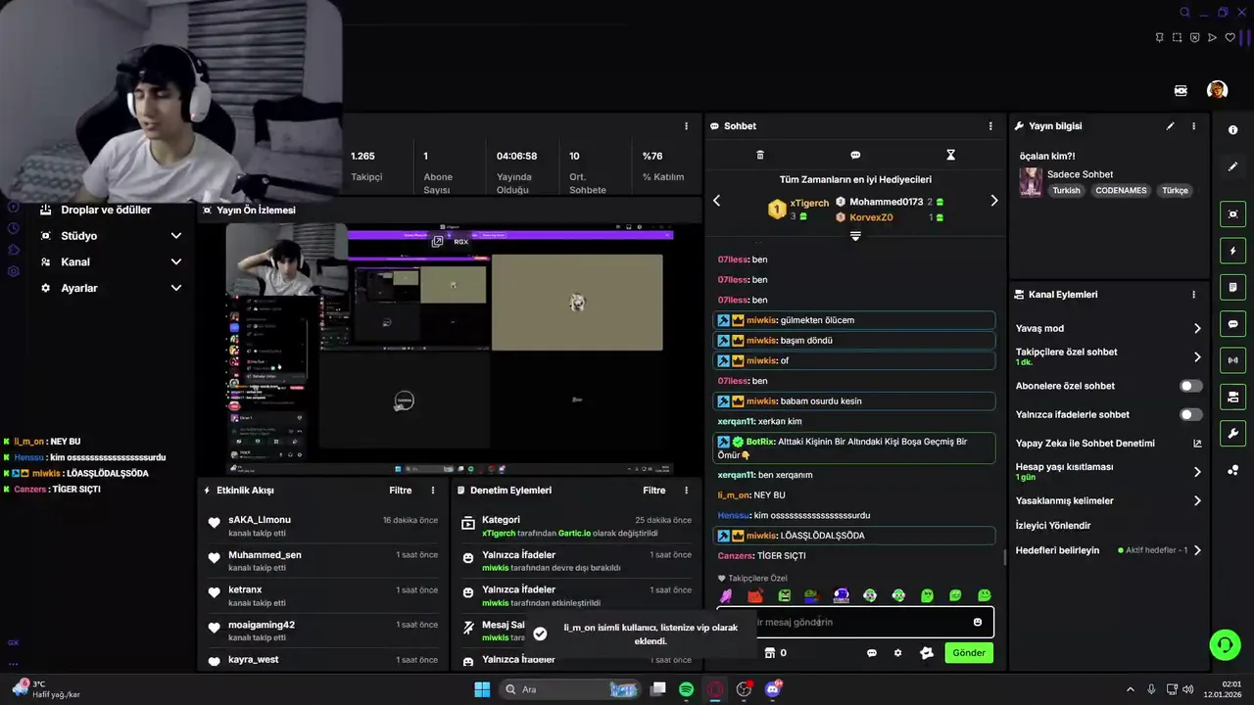Toggle the preview widget in right sidebar
This screenshot has height=705, width=1254.
(1232, 214)
